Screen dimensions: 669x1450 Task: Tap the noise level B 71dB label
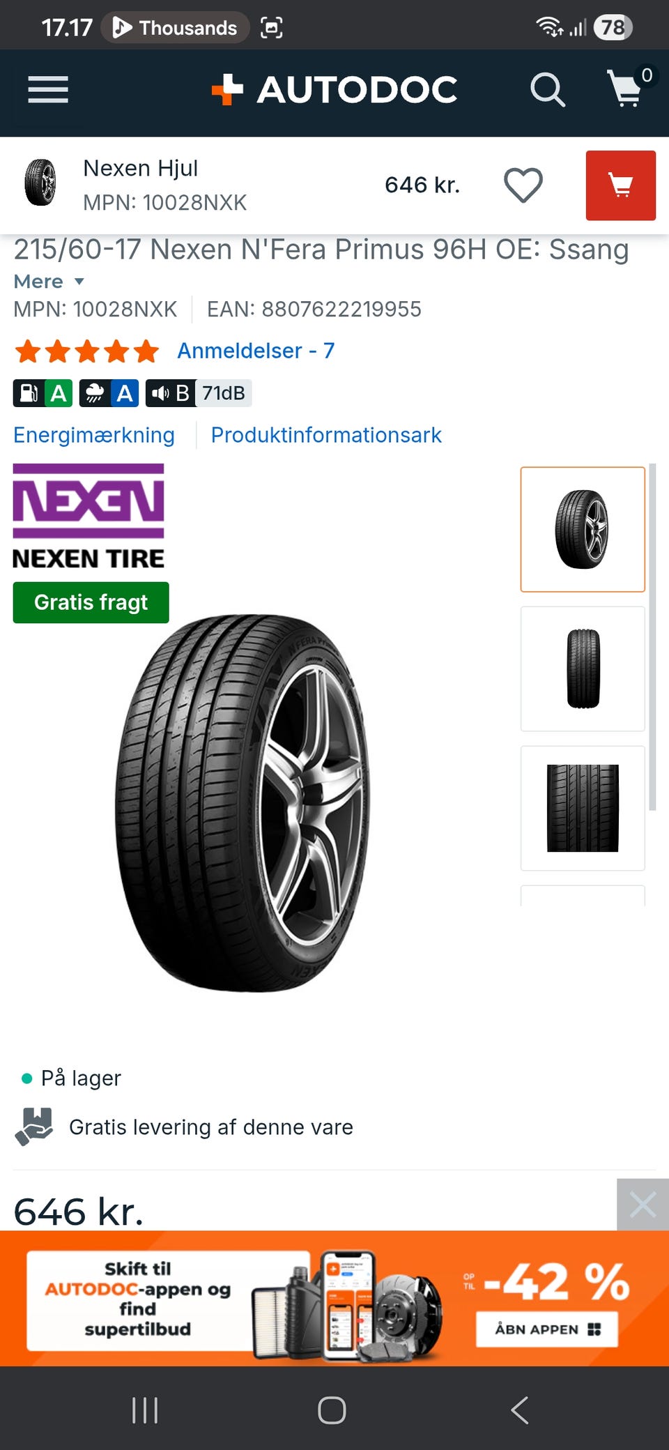199,393
